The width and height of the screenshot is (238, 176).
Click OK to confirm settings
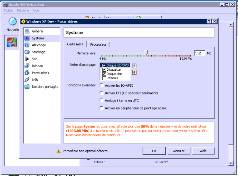click(x=154, y=151)
